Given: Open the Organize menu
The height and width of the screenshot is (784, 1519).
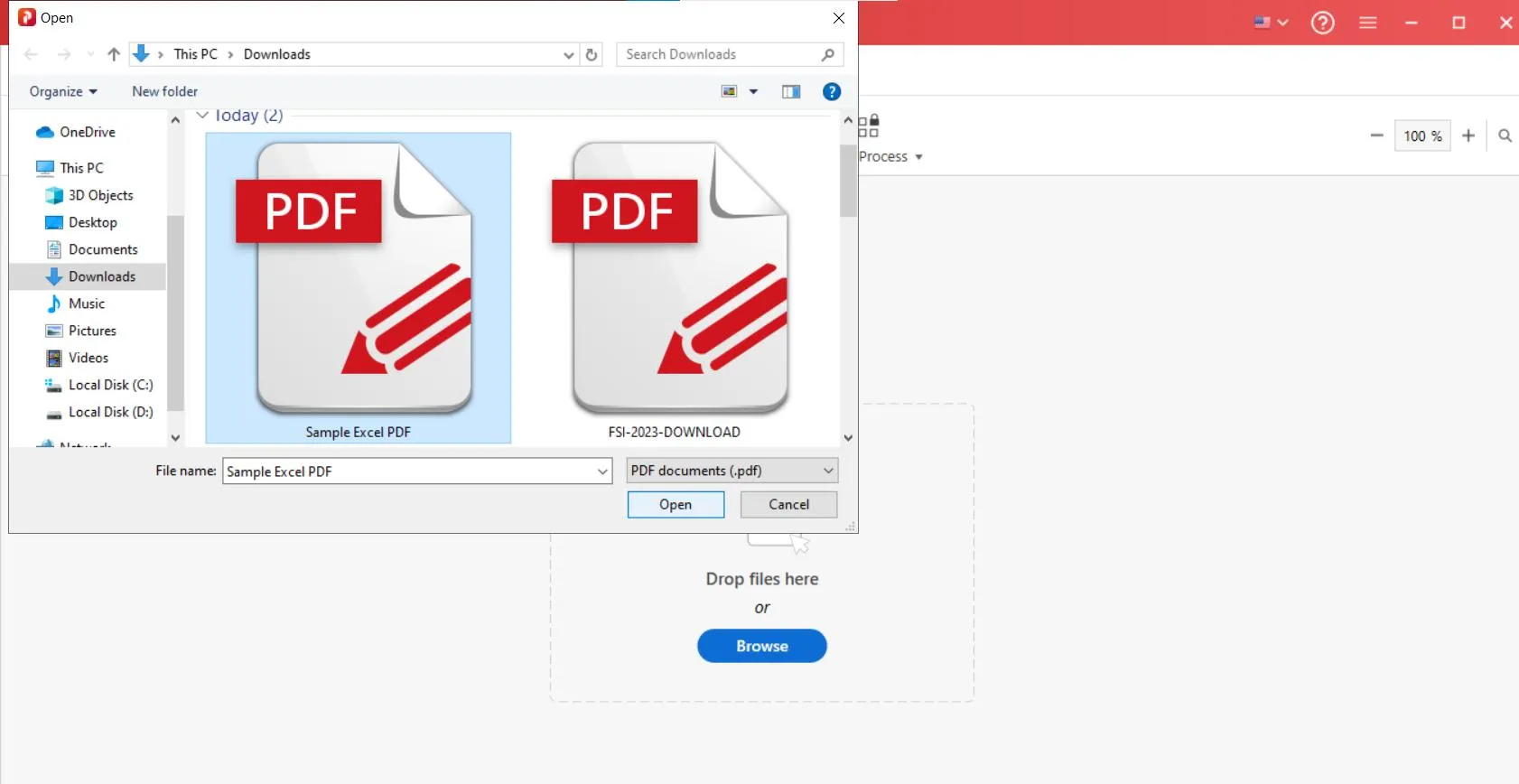Looking at the screenshot, I should coord(63,91).
